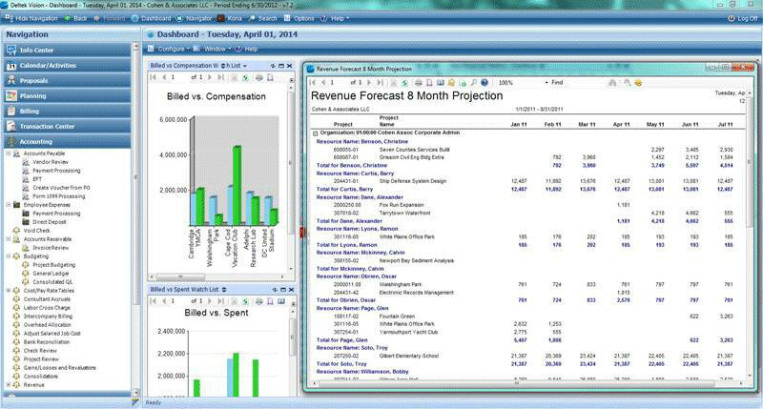This screenshot has width=763, height=409.
Task: Refresh the Billed vs Compensation chart
Action: point(247,78)
